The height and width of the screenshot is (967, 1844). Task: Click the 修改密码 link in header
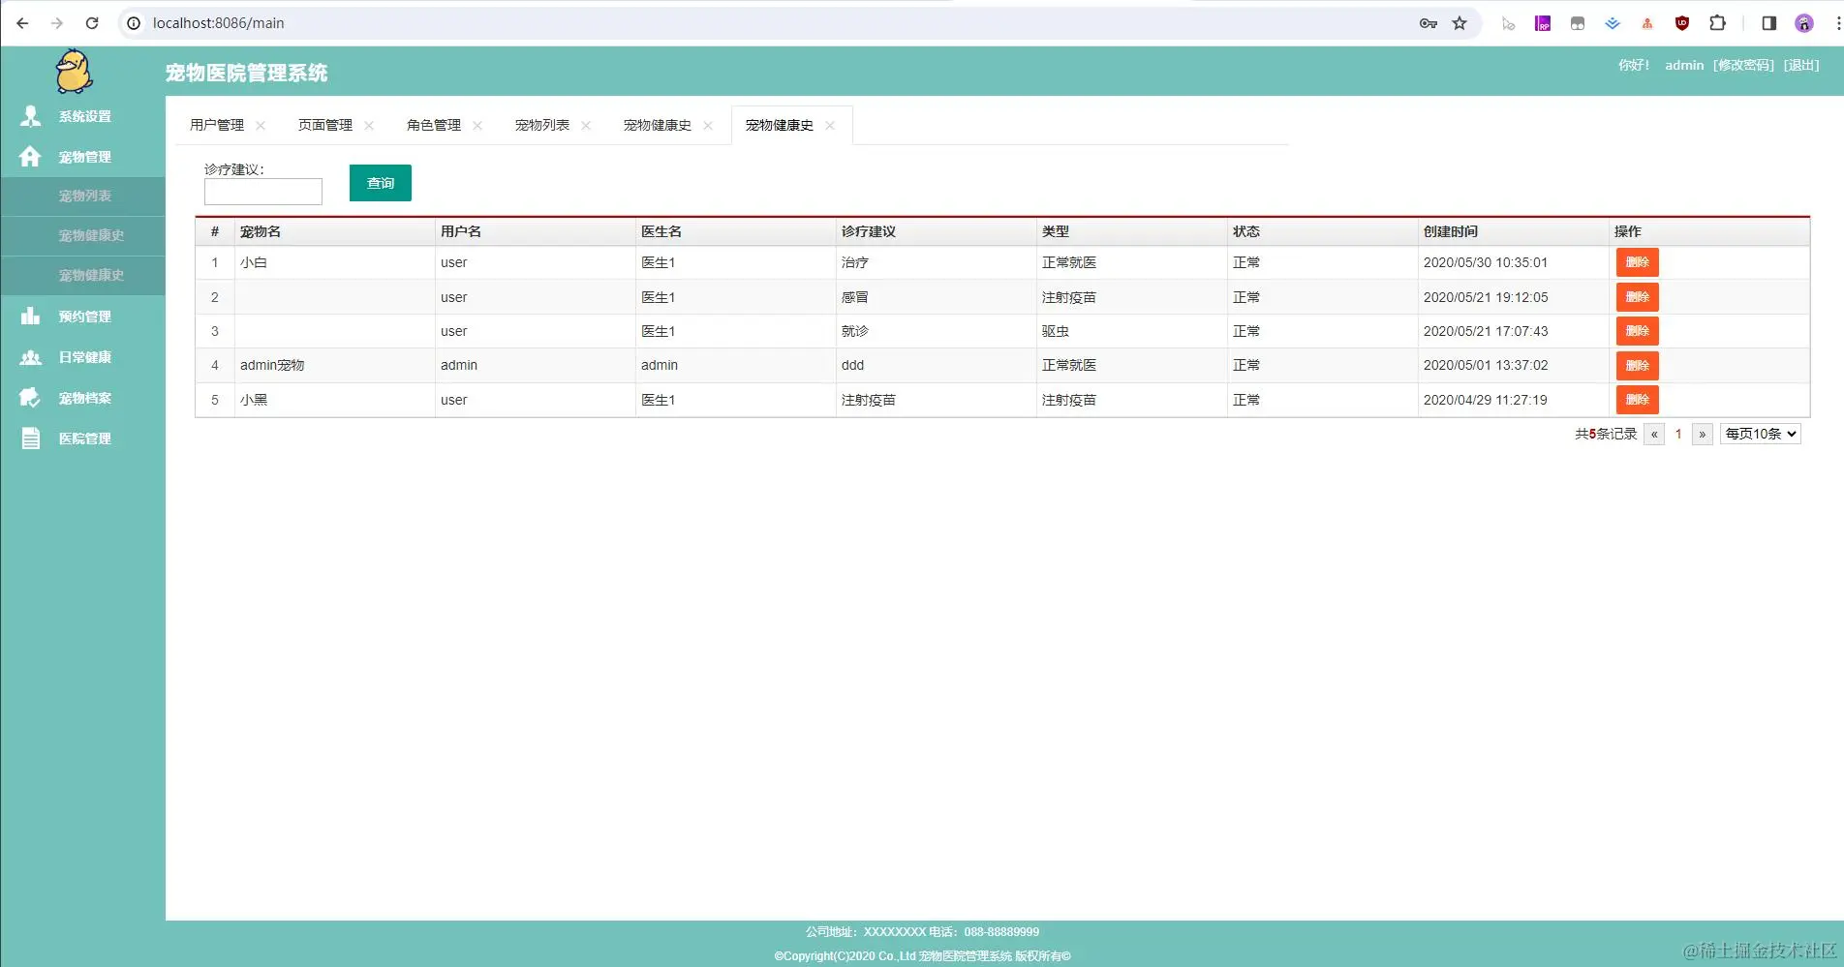coord(1743,65)
